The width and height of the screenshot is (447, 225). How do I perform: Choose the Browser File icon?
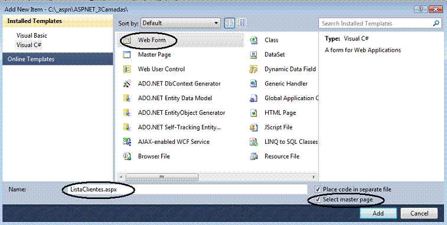click(x=127, y=156)
